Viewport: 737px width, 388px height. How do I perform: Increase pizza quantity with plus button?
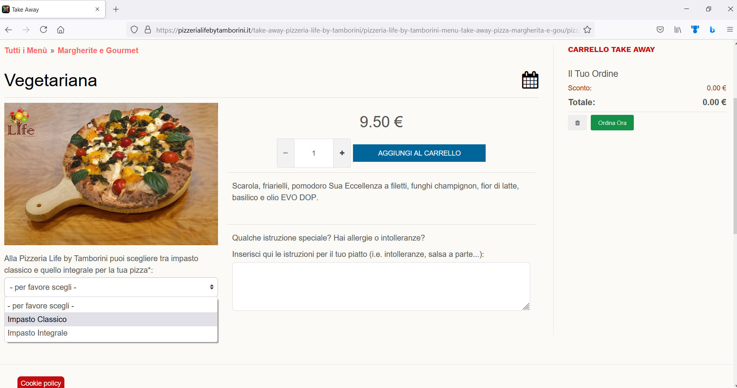pos(342,153)
